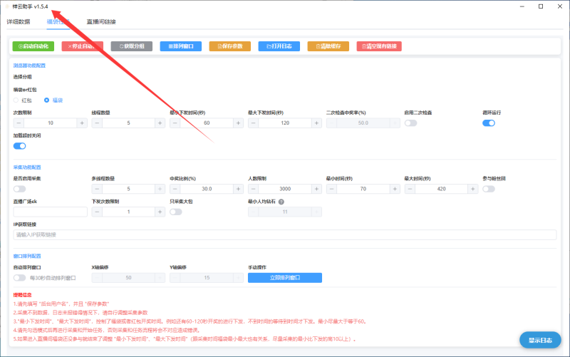Click the blue 立即排列窗口 button

pyautogui.click(x=285, y=278)
